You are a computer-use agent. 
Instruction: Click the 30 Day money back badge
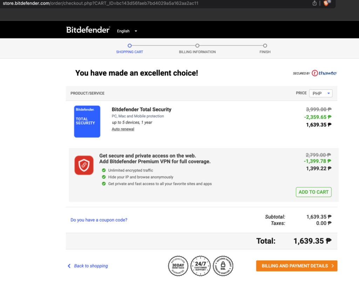178,266
